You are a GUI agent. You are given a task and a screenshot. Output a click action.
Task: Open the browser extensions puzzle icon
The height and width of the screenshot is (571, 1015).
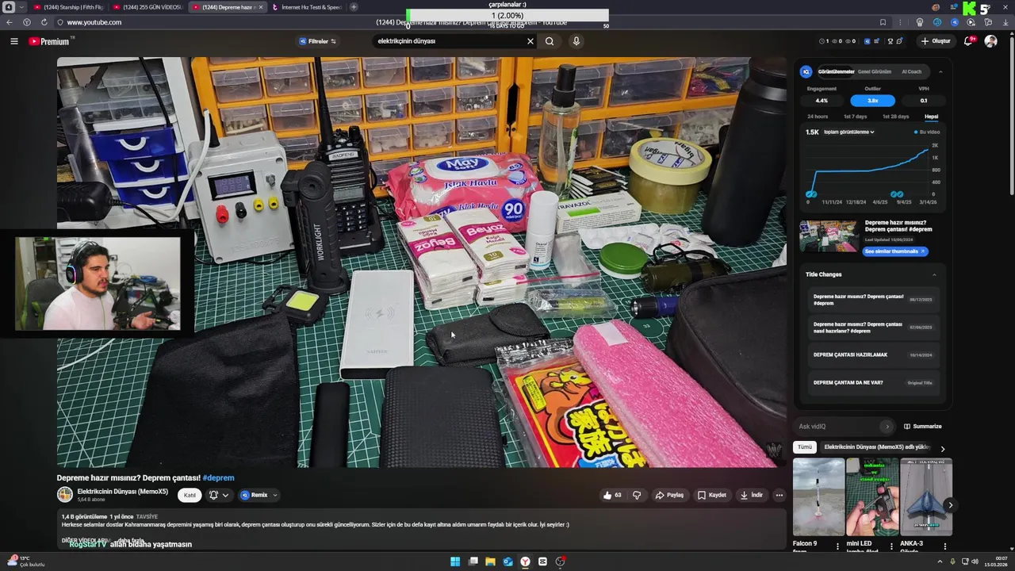point(988,22)
